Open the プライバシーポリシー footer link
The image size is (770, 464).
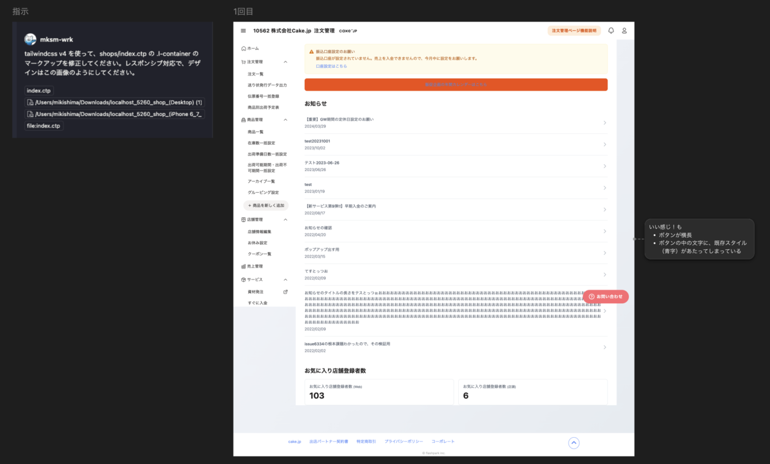click(404, 442)
